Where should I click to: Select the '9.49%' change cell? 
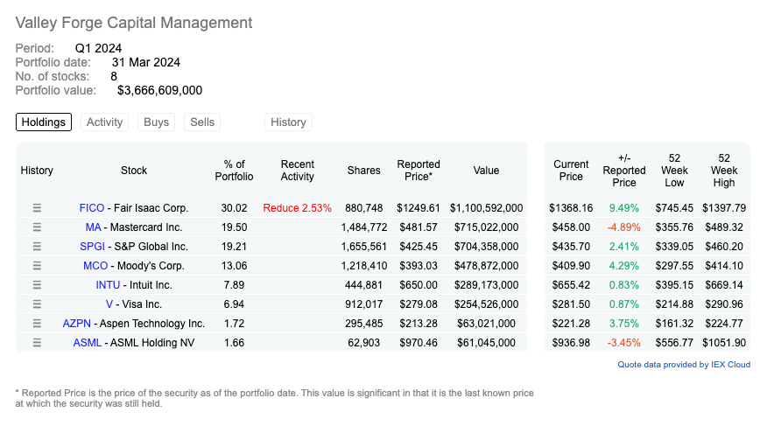[624, 208]
